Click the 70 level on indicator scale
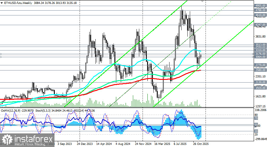This screenshot has height=147, width=267. (x=256, y=118)
